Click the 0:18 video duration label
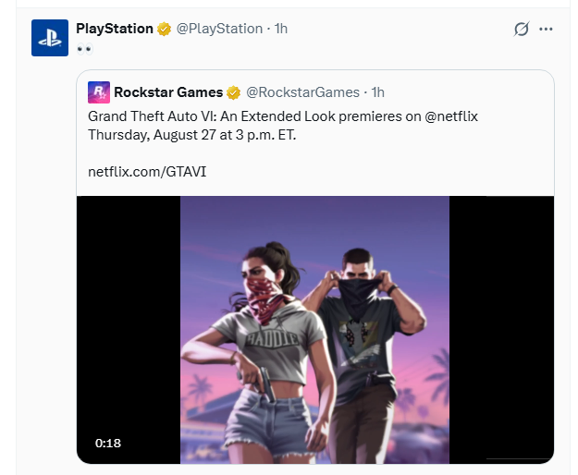Viewport: 578px width, 475px height. click(108, 443)
